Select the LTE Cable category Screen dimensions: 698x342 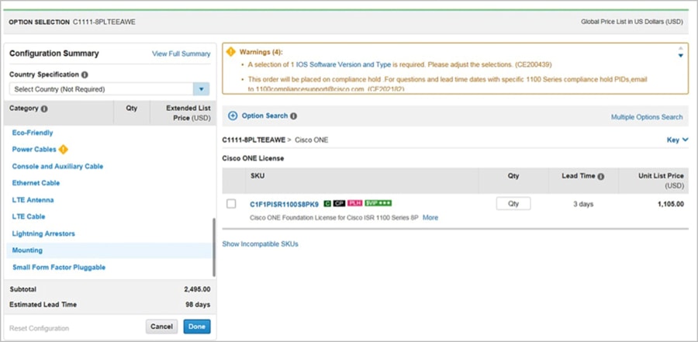[x=29, y=217]
